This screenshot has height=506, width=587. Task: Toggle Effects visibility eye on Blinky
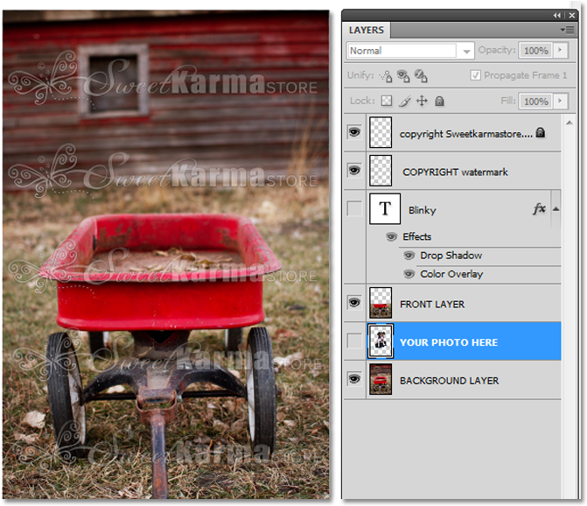391,236
